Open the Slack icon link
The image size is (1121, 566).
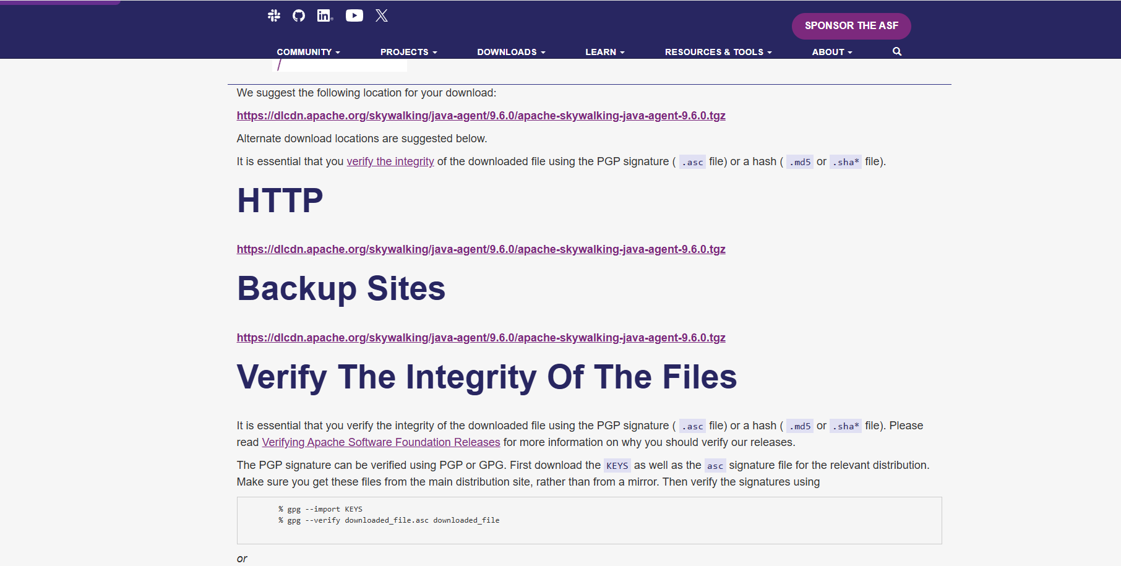[x=274, y=15]
